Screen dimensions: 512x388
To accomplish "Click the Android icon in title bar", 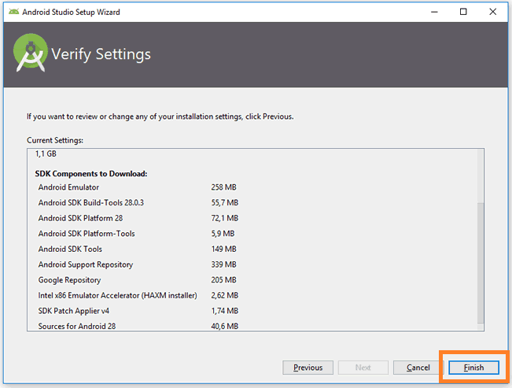I will [13, 12].
